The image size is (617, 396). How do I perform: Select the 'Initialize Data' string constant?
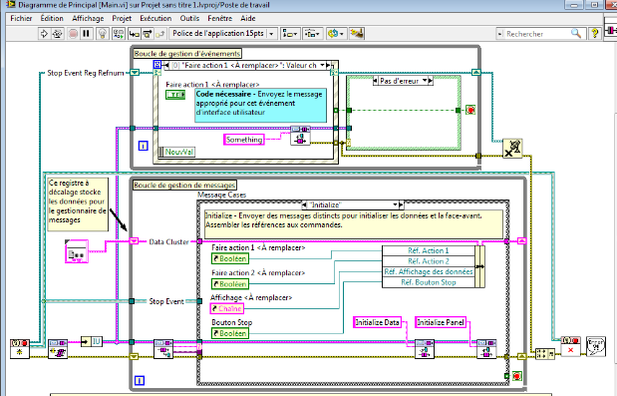(x=377, y=323)
